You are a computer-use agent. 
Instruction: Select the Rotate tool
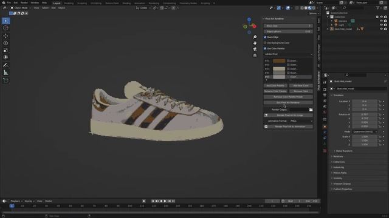(5, 43)
